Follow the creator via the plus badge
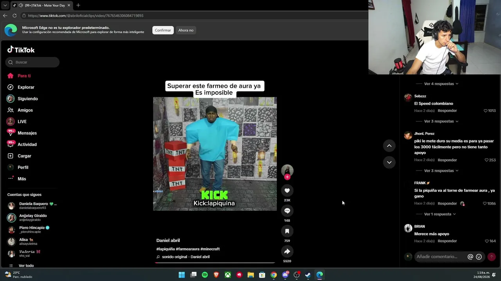The width and height of the screenshot is (501, 281). point(287,177)
